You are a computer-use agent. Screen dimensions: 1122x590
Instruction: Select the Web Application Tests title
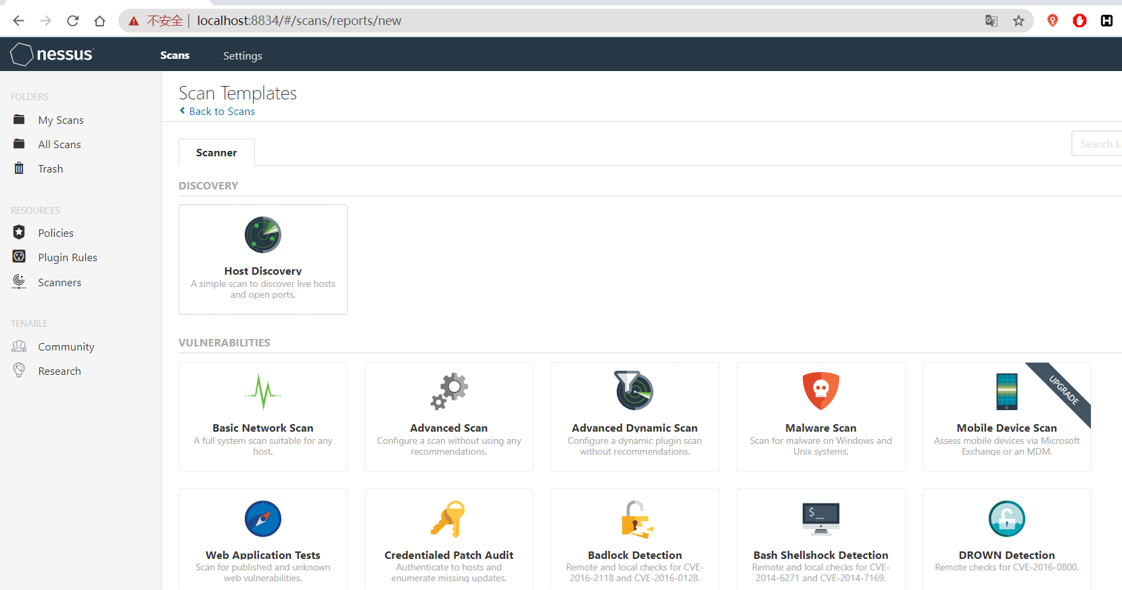coord(263,555)
